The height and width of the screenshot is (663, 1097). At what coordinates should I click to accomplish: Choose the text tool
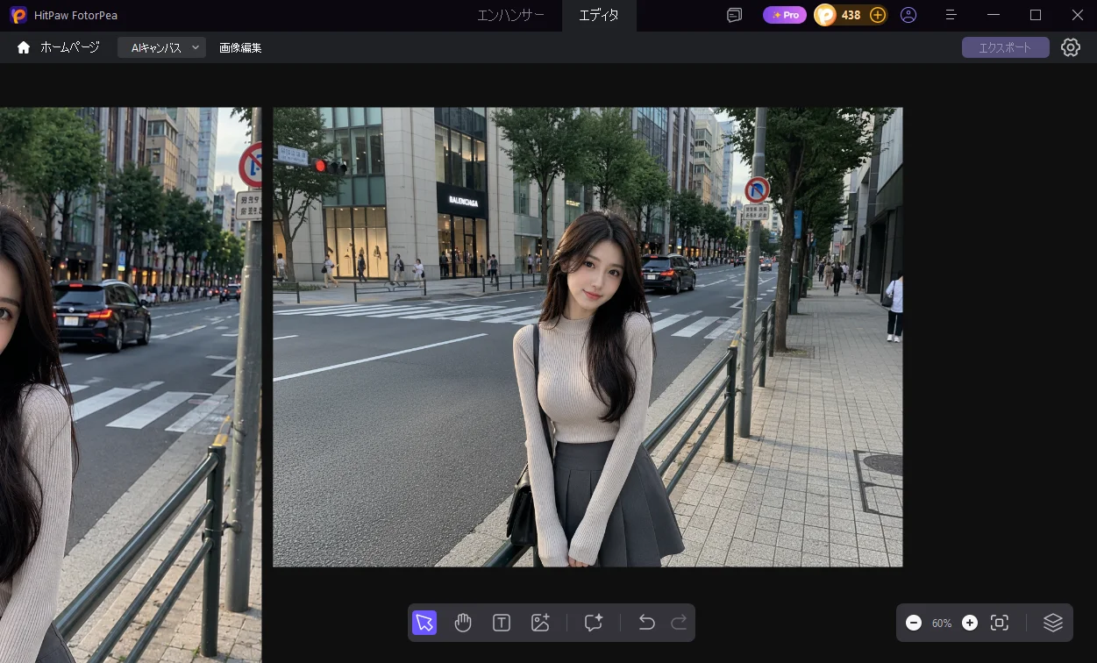(x=502, y=623)
